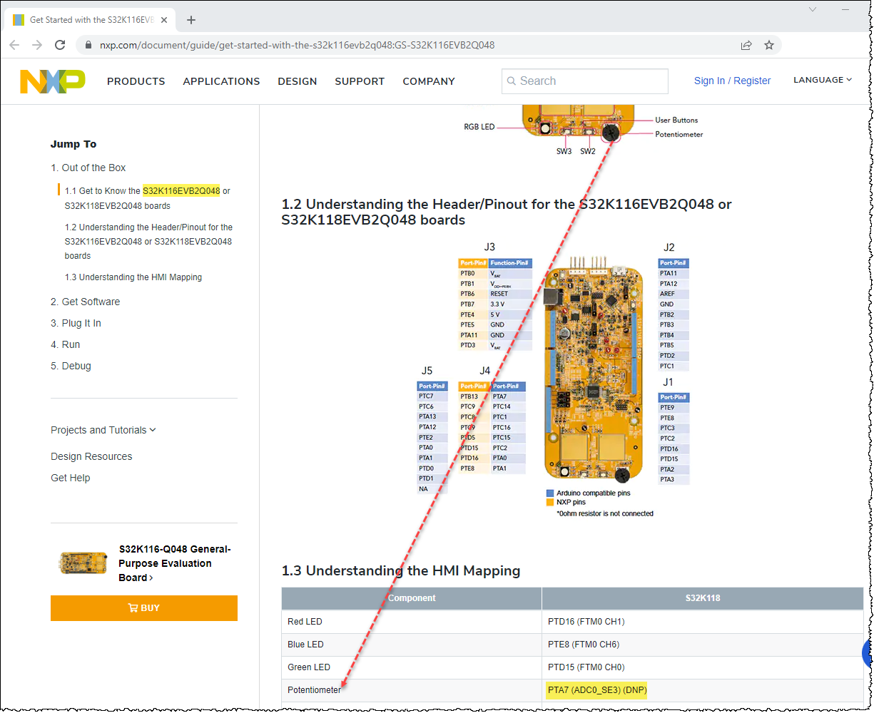Open the S32K116-Q048 board thumbnail
The image size is (874, 713).
click(82, 563)
